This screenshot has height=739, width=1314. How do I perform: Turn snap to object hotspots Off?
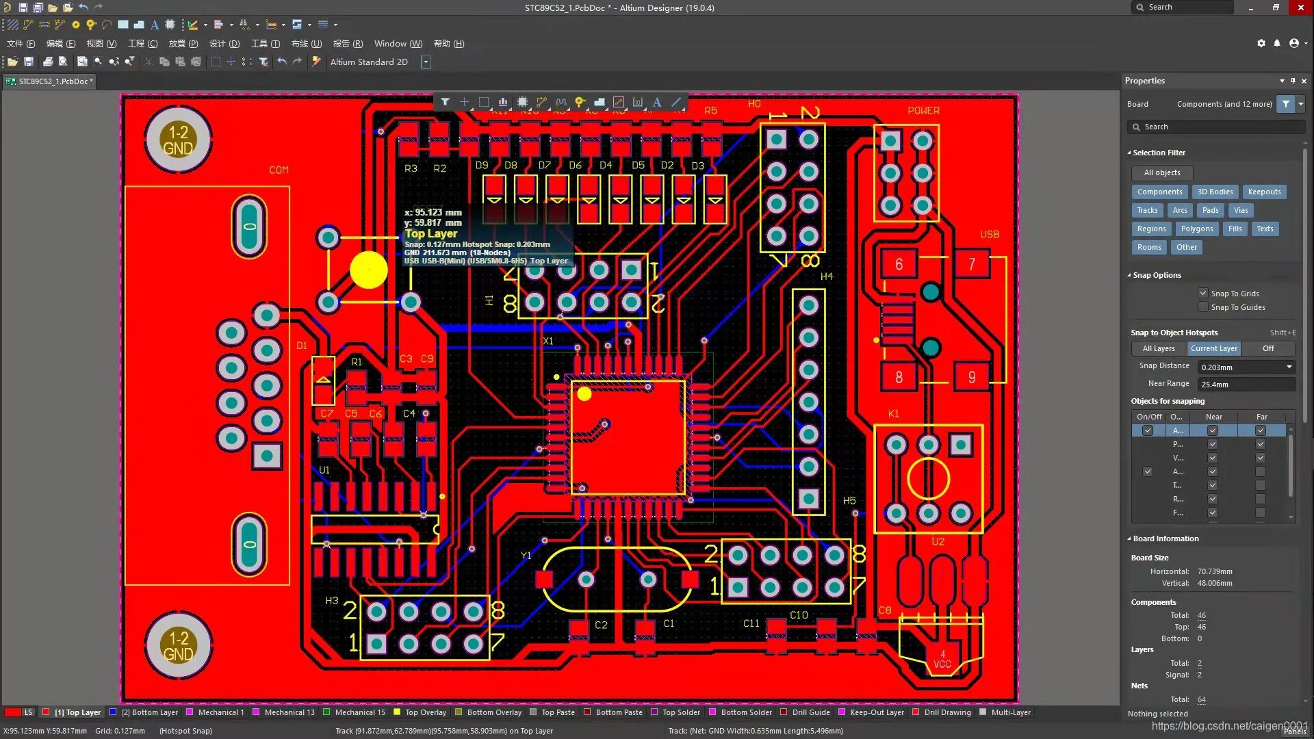point(1268,348)
